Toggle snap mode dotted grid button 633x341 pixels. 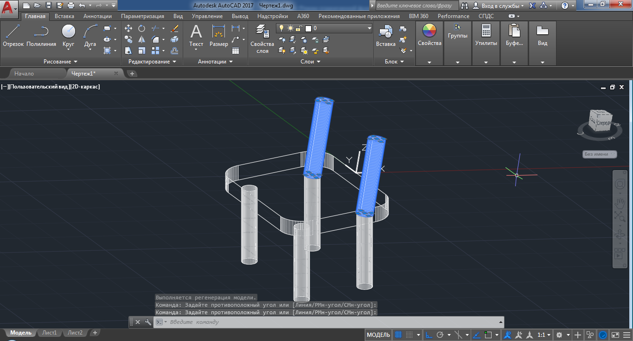point(409,335)
